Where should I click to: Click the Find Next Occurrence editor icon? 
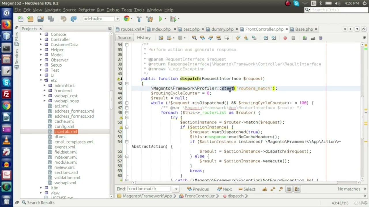(x=210, y=38)
